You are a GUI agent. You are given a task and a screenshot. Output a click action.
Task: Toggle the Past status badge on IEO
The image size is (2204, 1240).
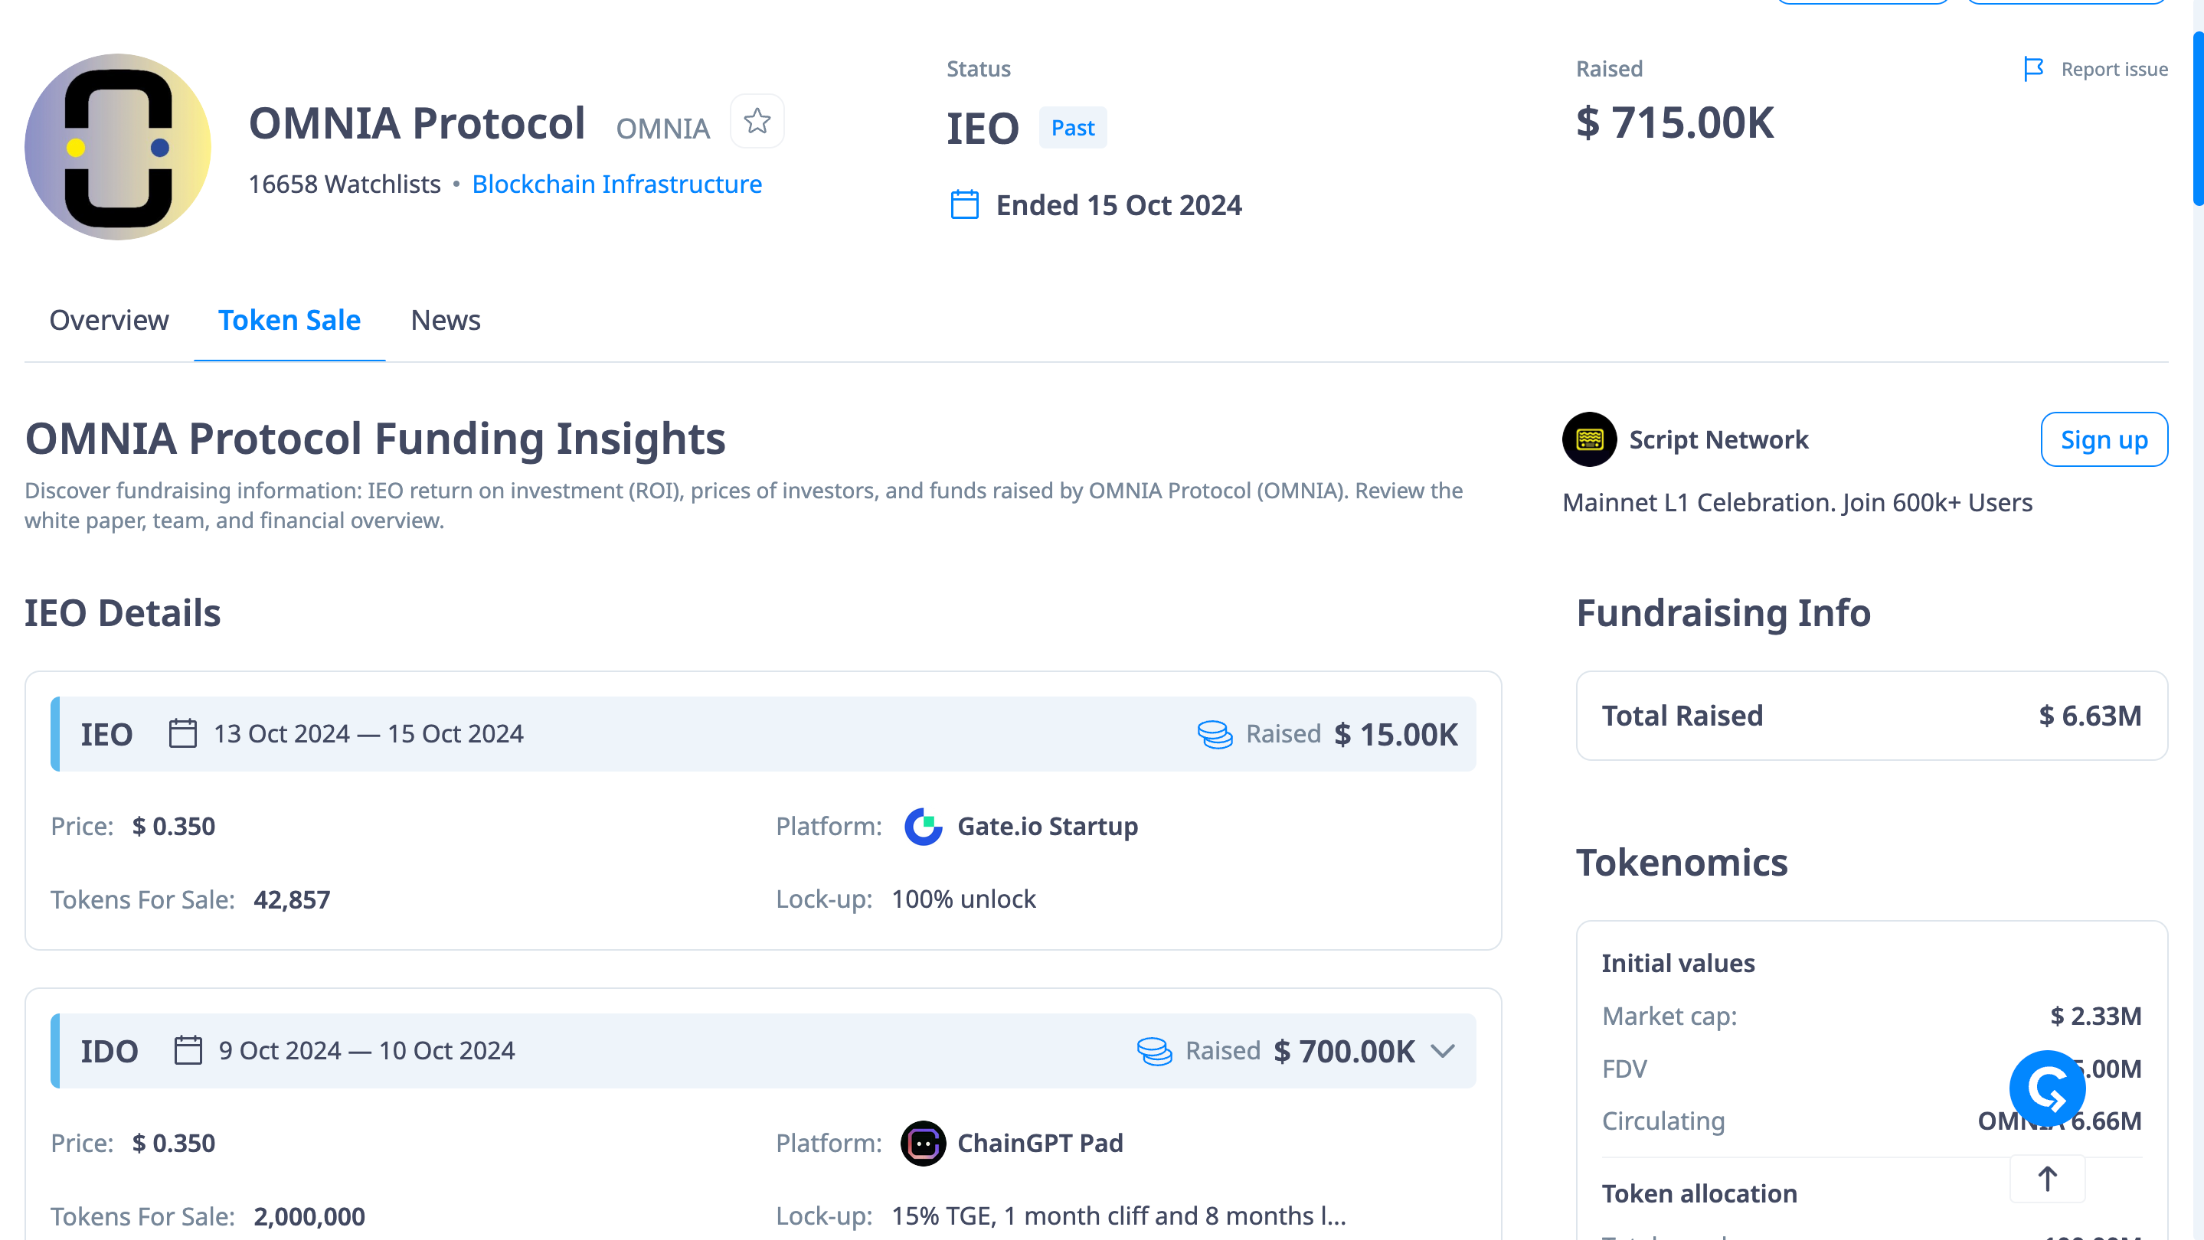point(1073,127)
